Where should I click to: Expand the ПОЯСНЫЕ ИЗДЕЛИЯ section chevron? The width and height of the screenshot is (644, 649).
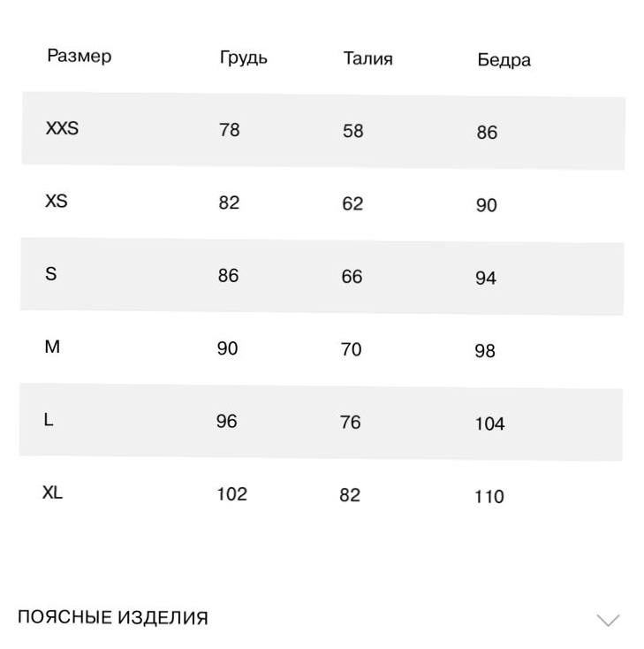click(x=608, y=620)
